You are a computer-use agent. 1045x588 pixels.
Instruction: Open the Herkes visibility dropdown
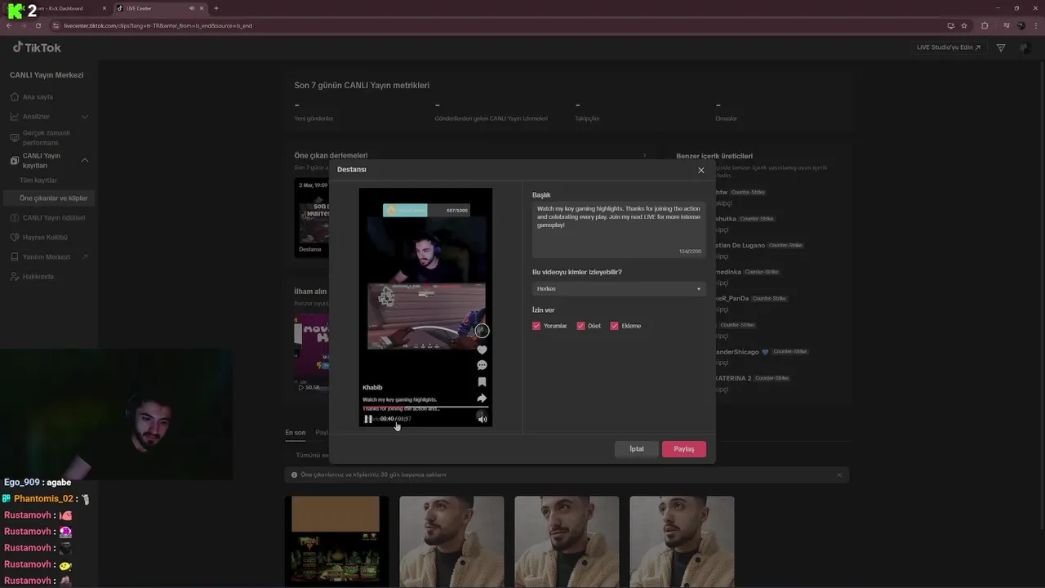click(619, 288)
